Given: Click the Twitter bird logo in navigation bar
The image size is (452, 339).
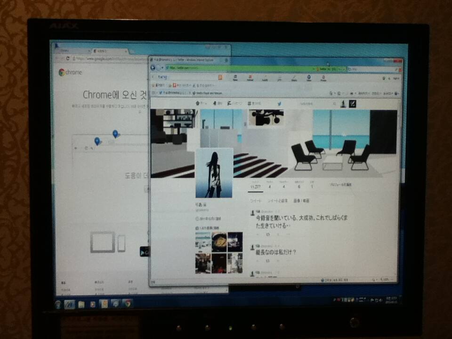Looking at the screenshot, I should pos(279,104).
